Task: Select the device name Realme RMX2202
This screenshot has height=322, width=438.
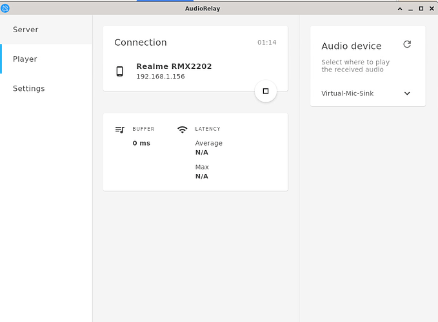Action: [x=174, y=66]
